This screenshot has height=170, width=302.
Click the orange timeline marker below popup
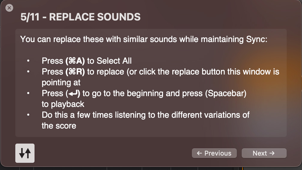point(243,169)
